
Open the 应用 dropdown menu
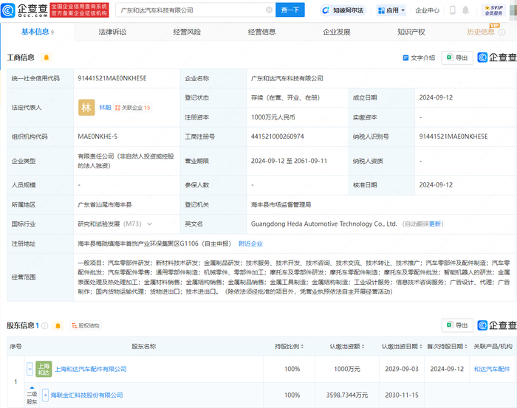point(391,10)
